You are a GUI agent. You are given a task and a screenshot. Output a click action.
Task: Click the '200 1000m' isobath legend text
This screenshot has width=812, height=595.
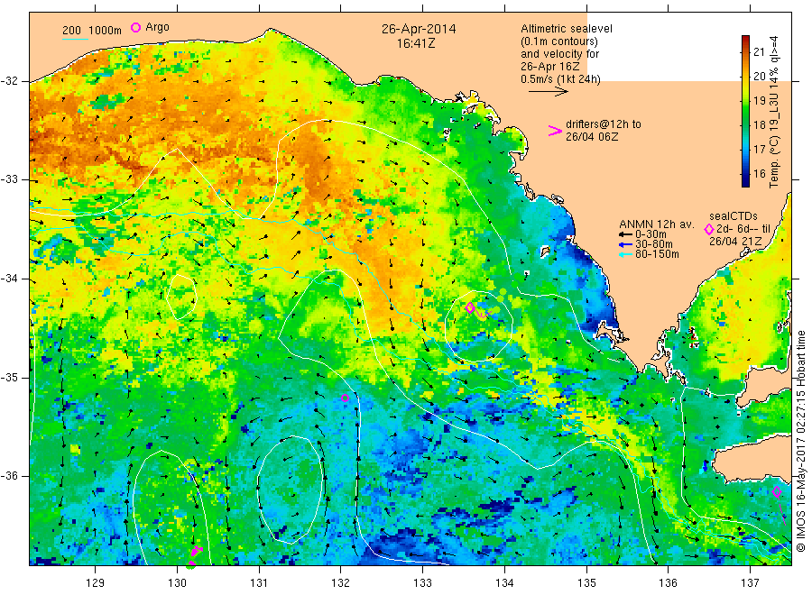(x=92, y=31)
